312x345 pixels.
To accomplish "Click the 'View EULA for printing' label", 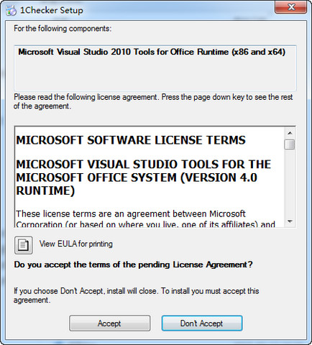I will click(x=76, y=244).
